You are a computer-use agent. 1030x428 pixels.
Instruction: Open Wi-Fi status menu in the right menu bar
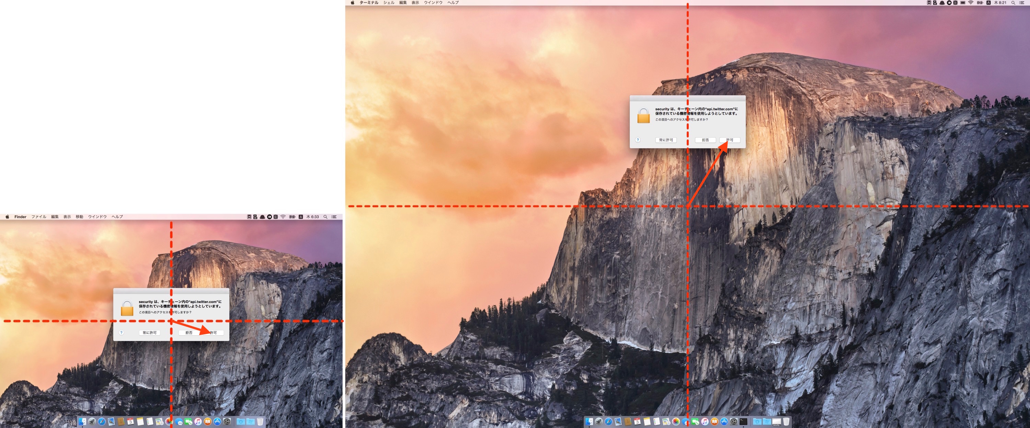tap(970, 3)
